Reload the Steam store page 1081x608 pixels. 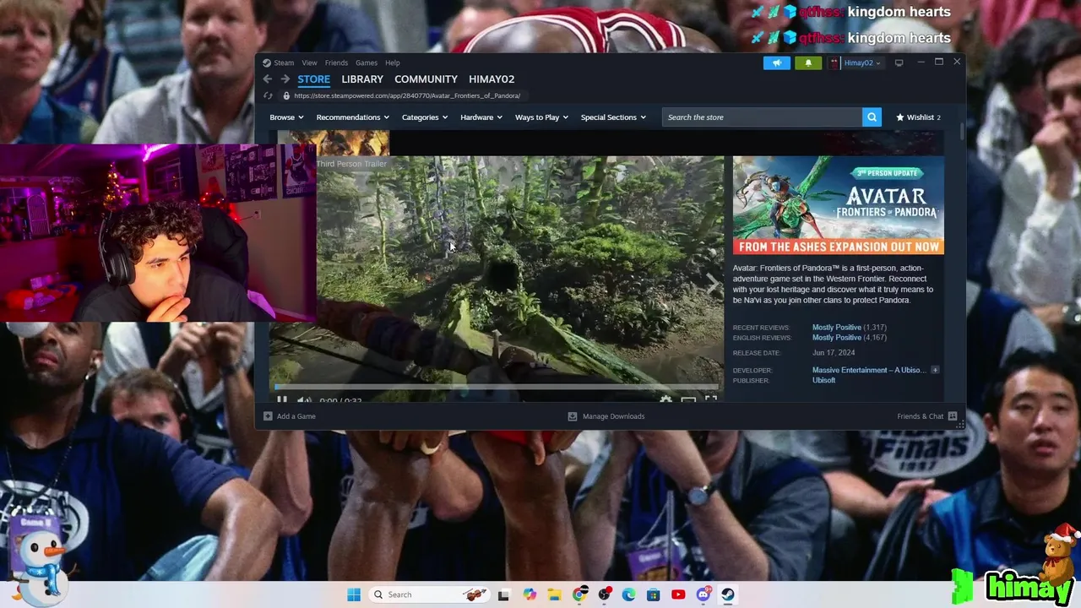(x=268, y=95)
